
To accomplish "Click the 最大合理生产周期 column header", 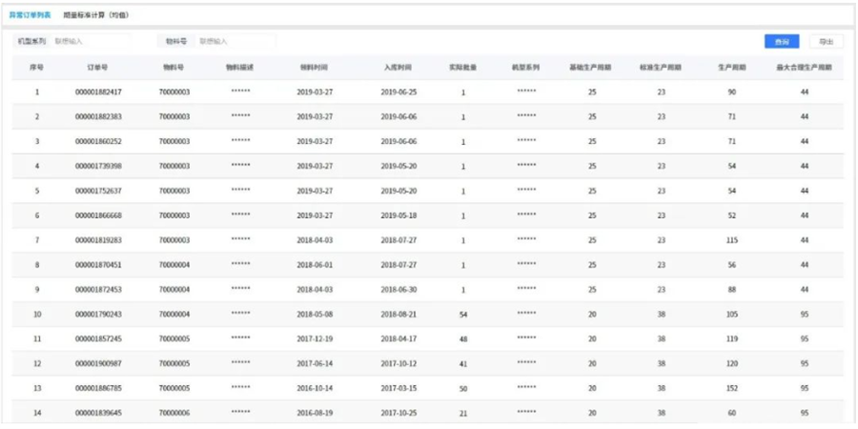I will tap(804, 68).
